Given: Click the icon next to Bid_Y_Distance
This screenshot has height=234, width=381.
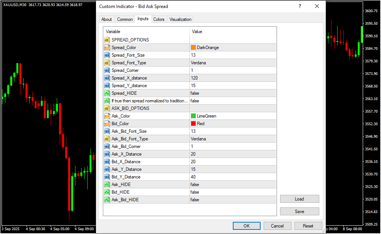Looking at the screenshot, I should click(107, 177).
